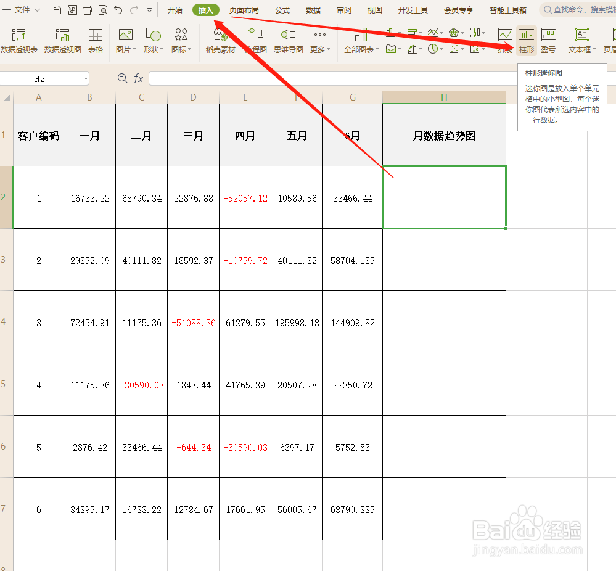Expand the Name Box dropdown arrow
Image resolution: width=616 pixels, height=571 pixels.
point(86,79)
